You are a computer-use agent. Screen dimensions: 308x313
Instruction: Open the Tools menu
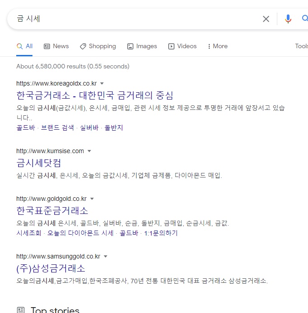tap(301, 46)
